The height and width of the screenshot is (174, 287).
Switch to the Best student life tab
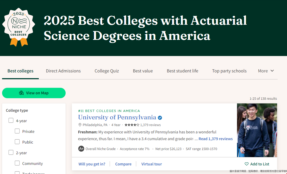pos(183,71)
